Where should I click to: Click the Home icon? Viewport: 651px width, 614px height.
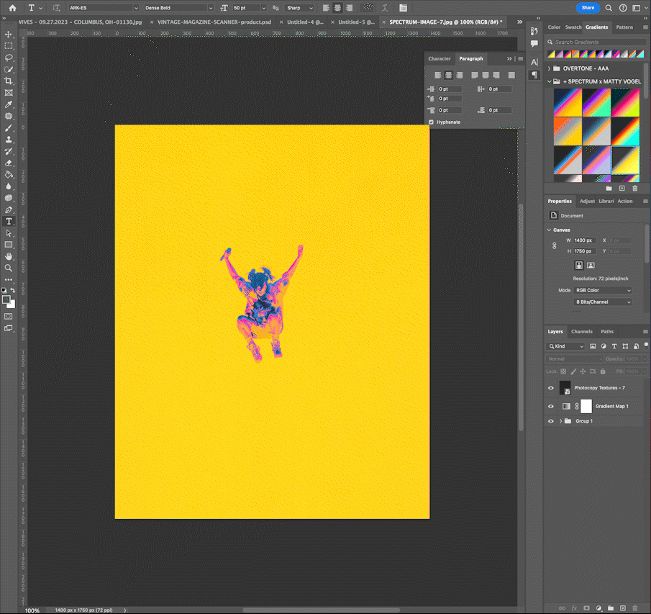coord(12,8)
